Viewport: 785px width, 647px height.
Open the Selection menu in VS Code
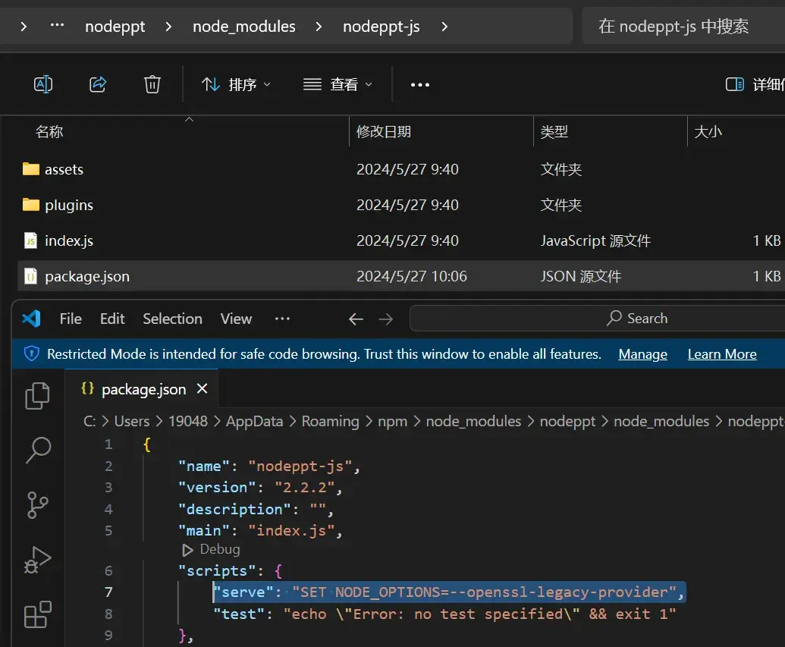coord(172,319)
